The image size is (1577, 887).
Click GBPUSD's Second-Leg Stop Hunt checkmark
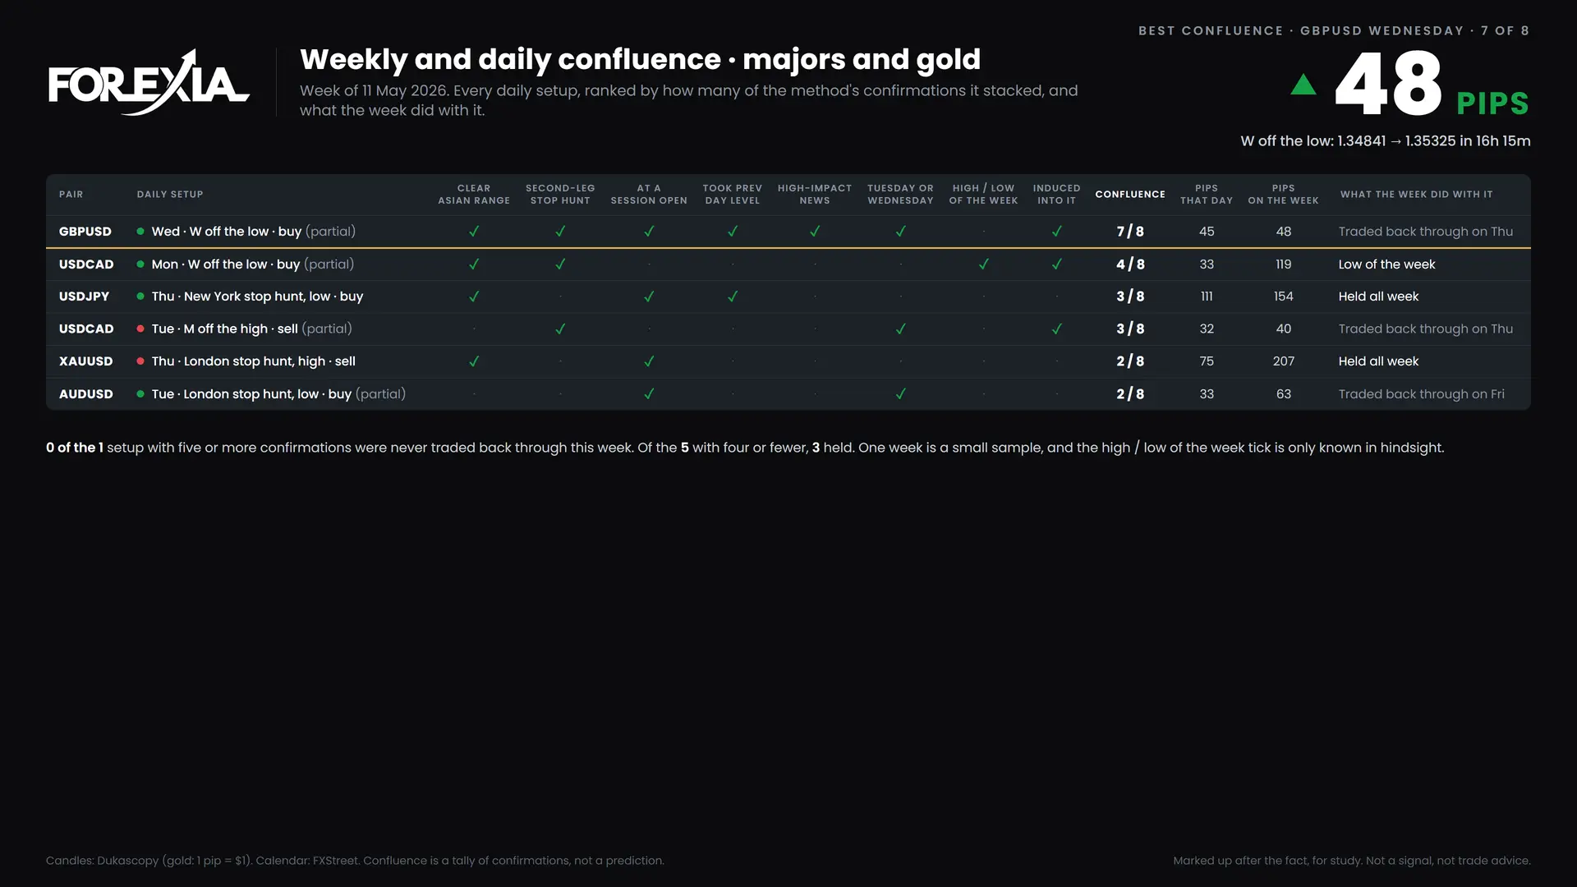[x=560, y=232]
